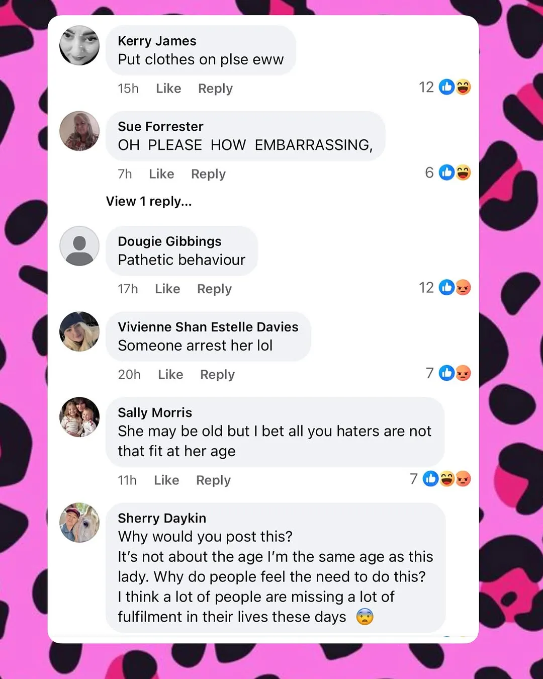This screenshot has width=543, height=679.
Task: Like Dougie Gibbings' Pathetic behaviour comment
Action: [167, 289]
